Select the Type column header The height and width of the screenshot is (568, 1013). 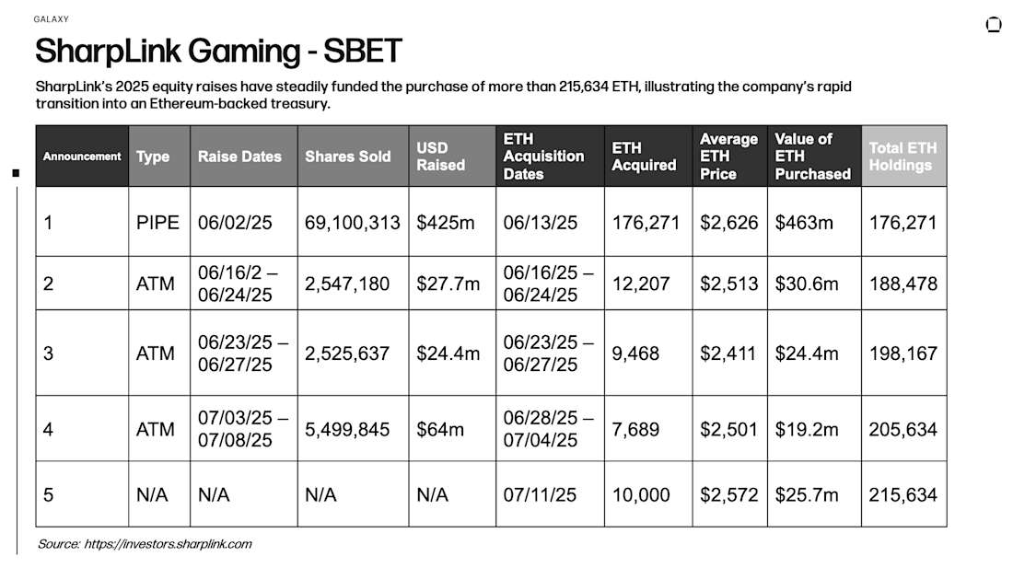pyautogui.click(x=159, y=156)
